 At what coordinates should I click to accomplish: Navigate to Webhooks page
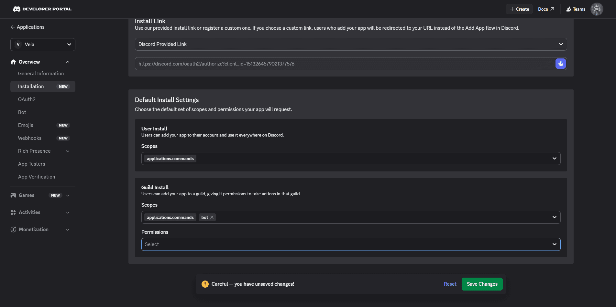click(30, 138)
